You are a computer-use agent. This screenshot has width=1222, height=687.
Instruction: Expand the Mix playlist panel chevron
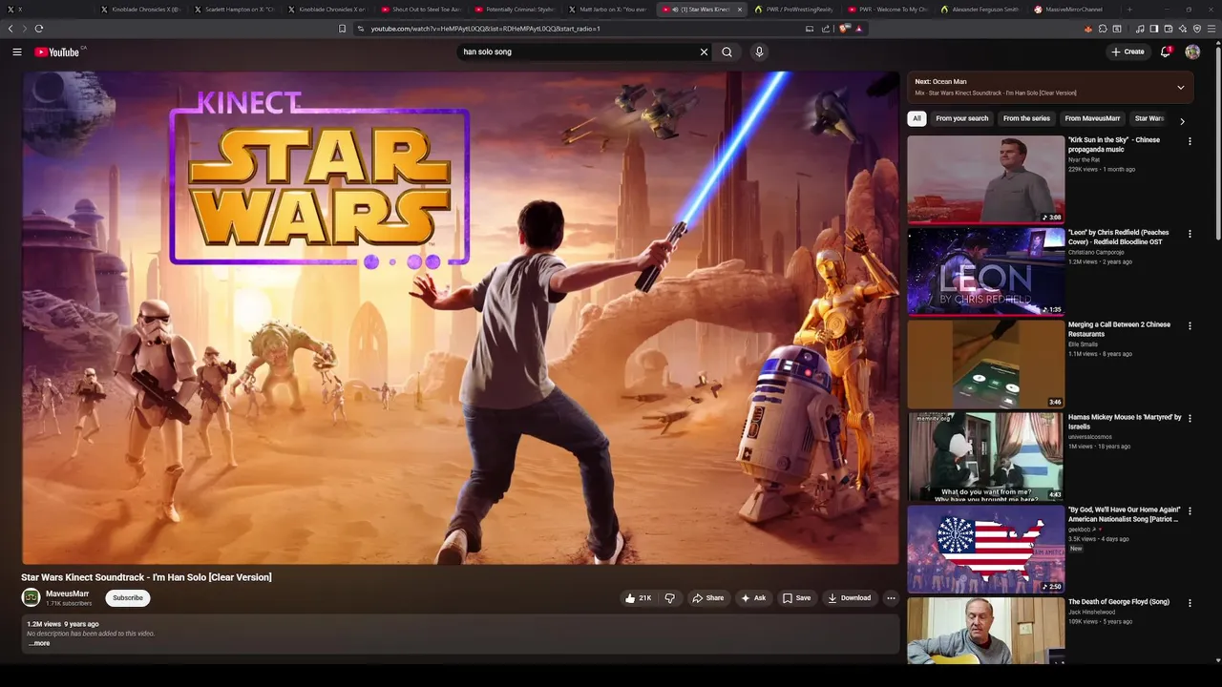(x=1181, y=87)
